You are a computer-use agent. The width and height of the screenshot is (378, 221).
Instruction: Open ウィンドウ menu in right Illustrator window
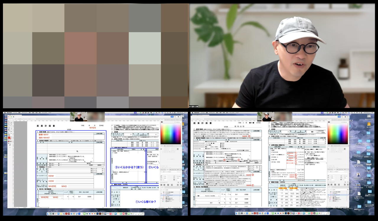pos(232,113)
